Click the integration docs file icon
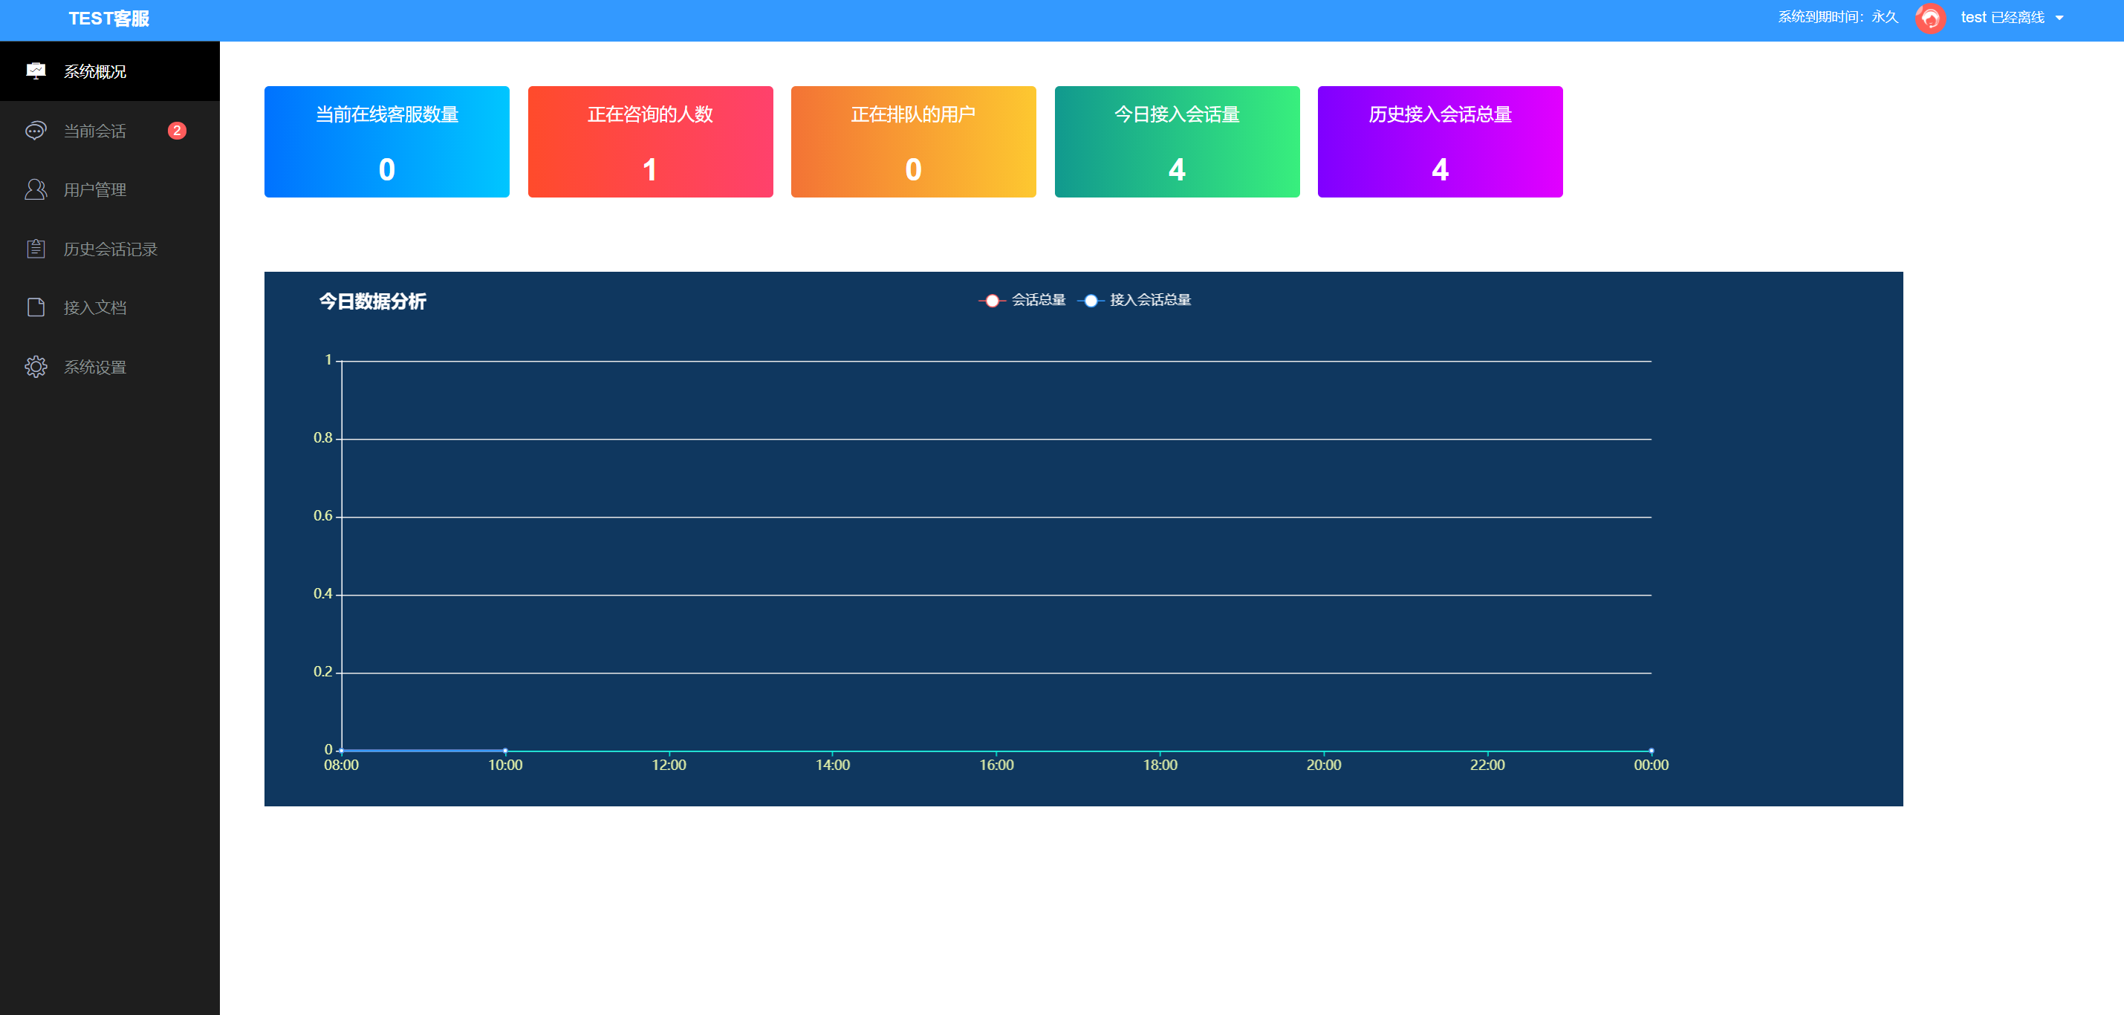 [36, 307]
